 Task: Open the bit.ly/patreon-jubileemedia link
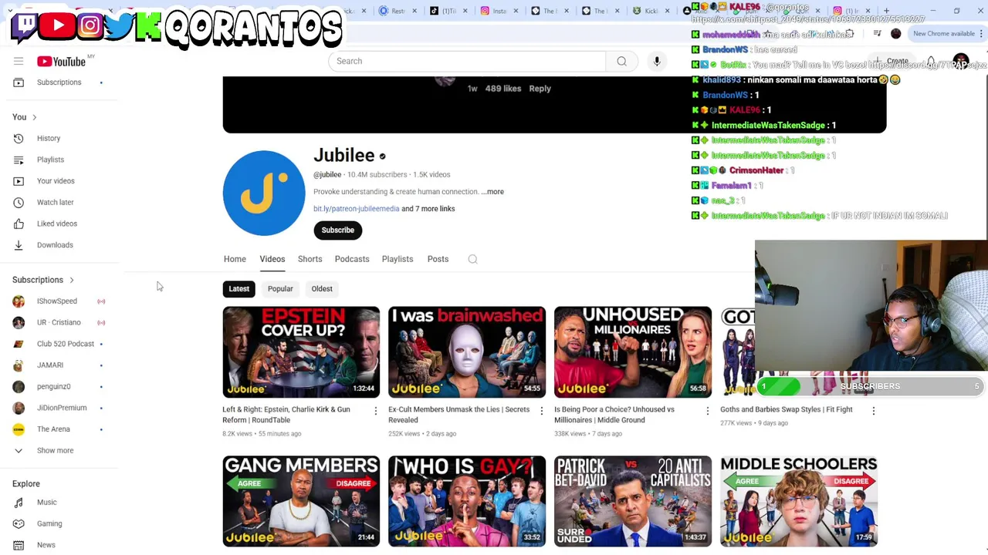(x=356, y=209)
